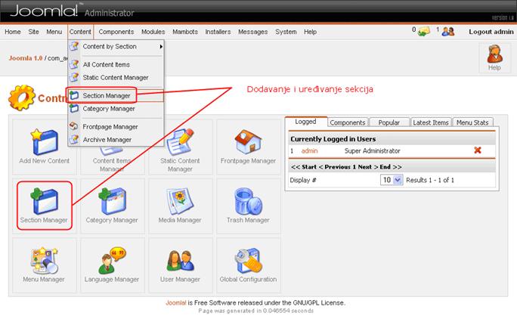The image size is (517, 322).
Task: Open the Category Manager control panel icon
Action: tap(112, 201)
